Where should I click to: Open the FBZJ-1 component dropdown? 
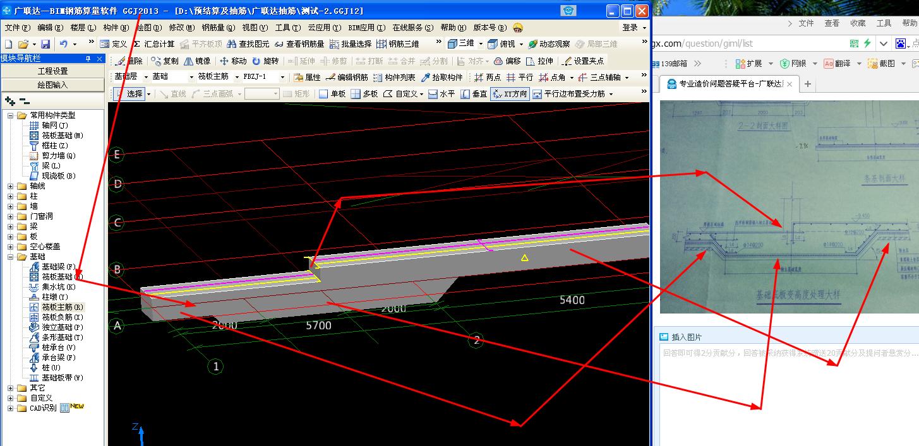coord(281,77)
